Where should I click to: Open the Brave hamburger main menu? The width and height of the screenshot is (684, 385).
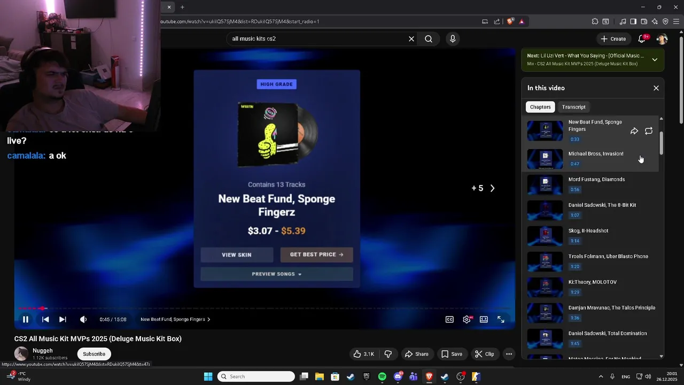click(676, 21)
